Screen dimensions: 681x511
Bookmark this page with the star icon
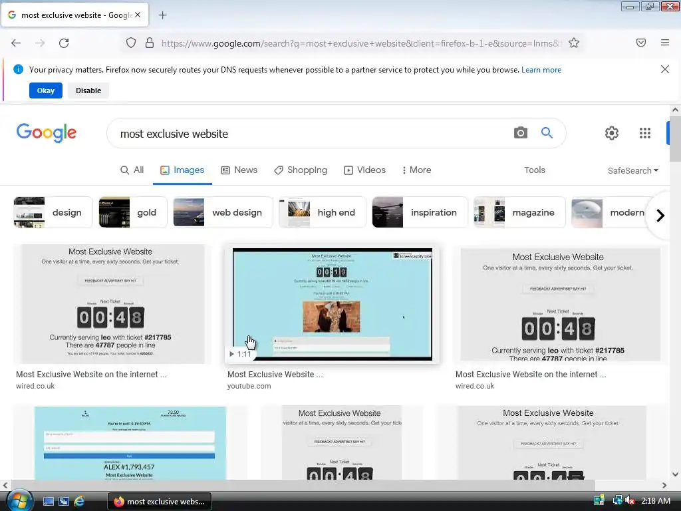coord(574,43)
